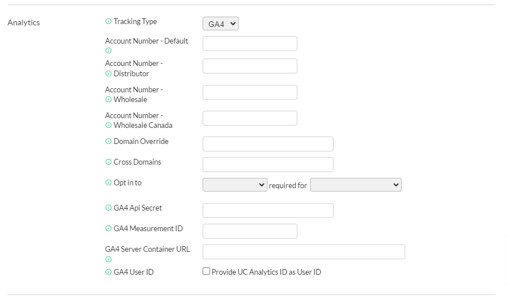Click the info icon next to Distributor
508x300 pixels.
tap(108, 73)
